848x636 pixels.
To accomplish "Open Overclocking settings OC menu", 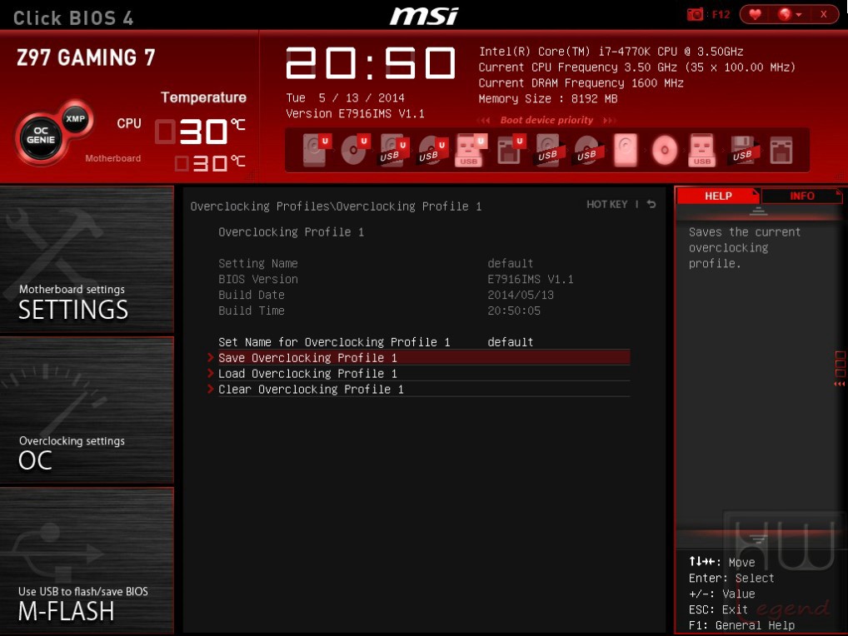I will tap(87, 410).
